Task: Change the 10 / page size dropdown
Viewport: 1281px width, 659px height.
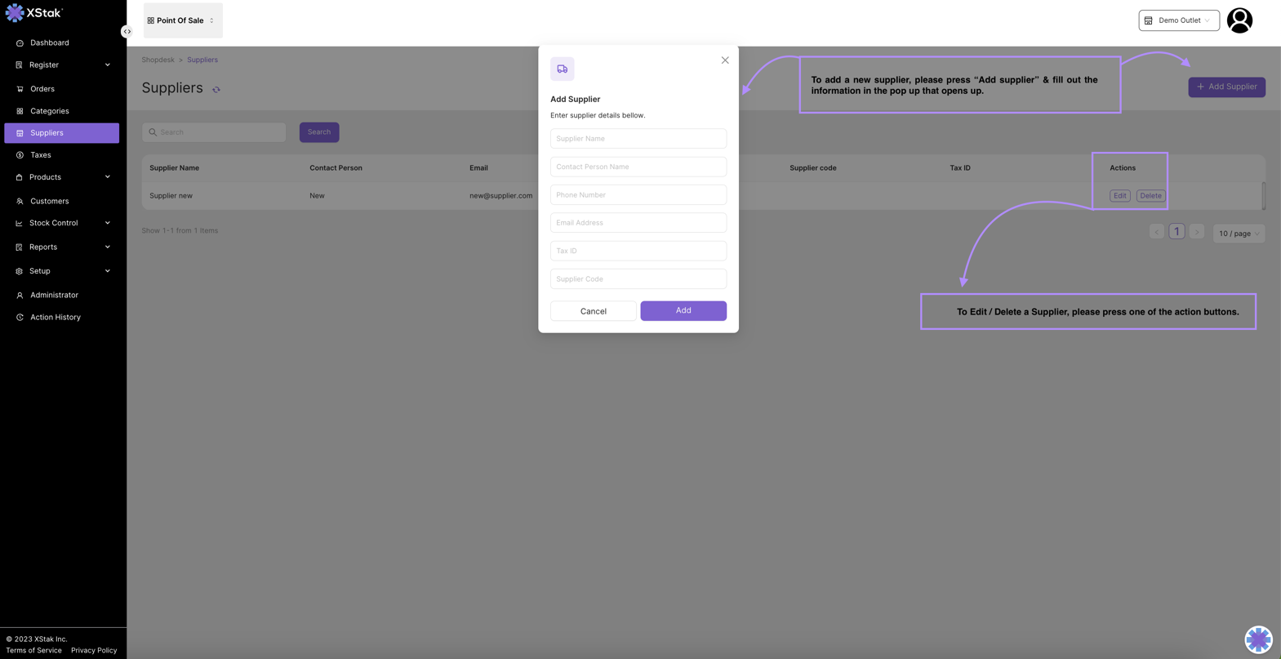Action: point(1238,234)
